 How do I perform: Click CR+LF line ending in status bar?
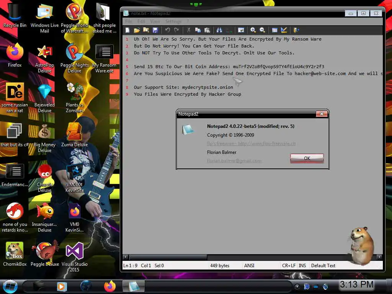(289, 266)
